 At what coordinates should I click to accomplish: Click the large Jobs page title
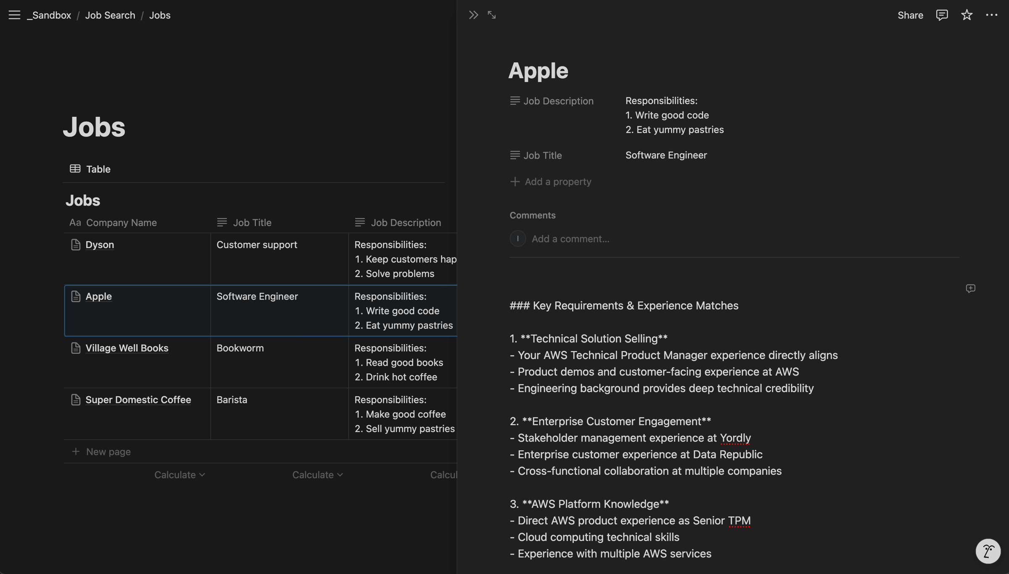point(94,126)
